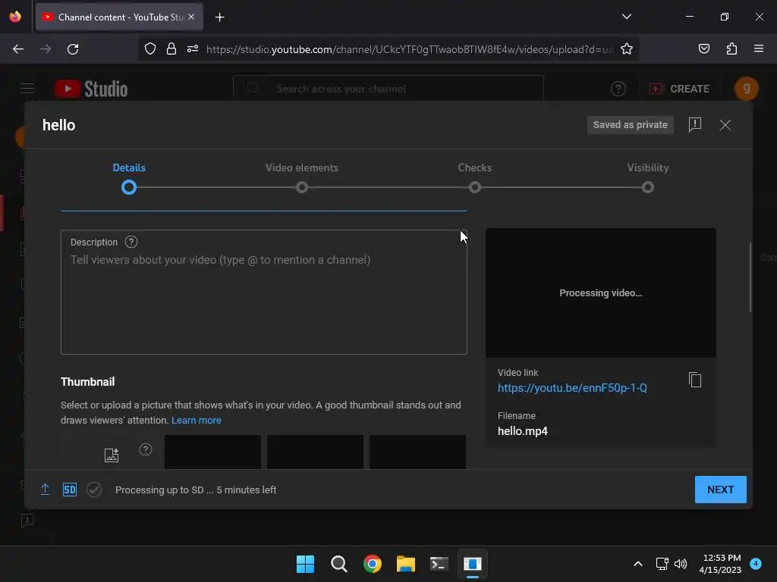Open the youtu.be video link
Viewport: 777px width, 582px height.
click(572, 388)
